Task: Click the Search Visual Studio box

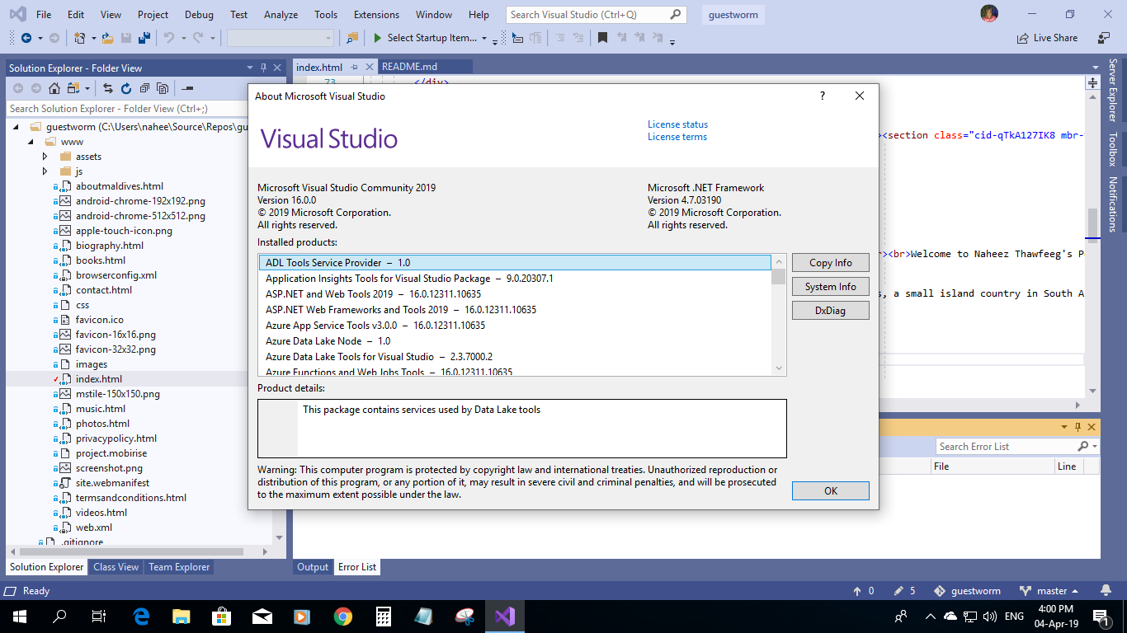Action: pos(596,15)
